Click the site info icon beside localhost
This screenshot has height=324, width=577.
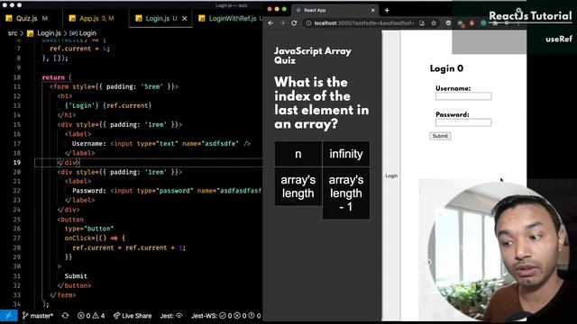coord(308,23)
